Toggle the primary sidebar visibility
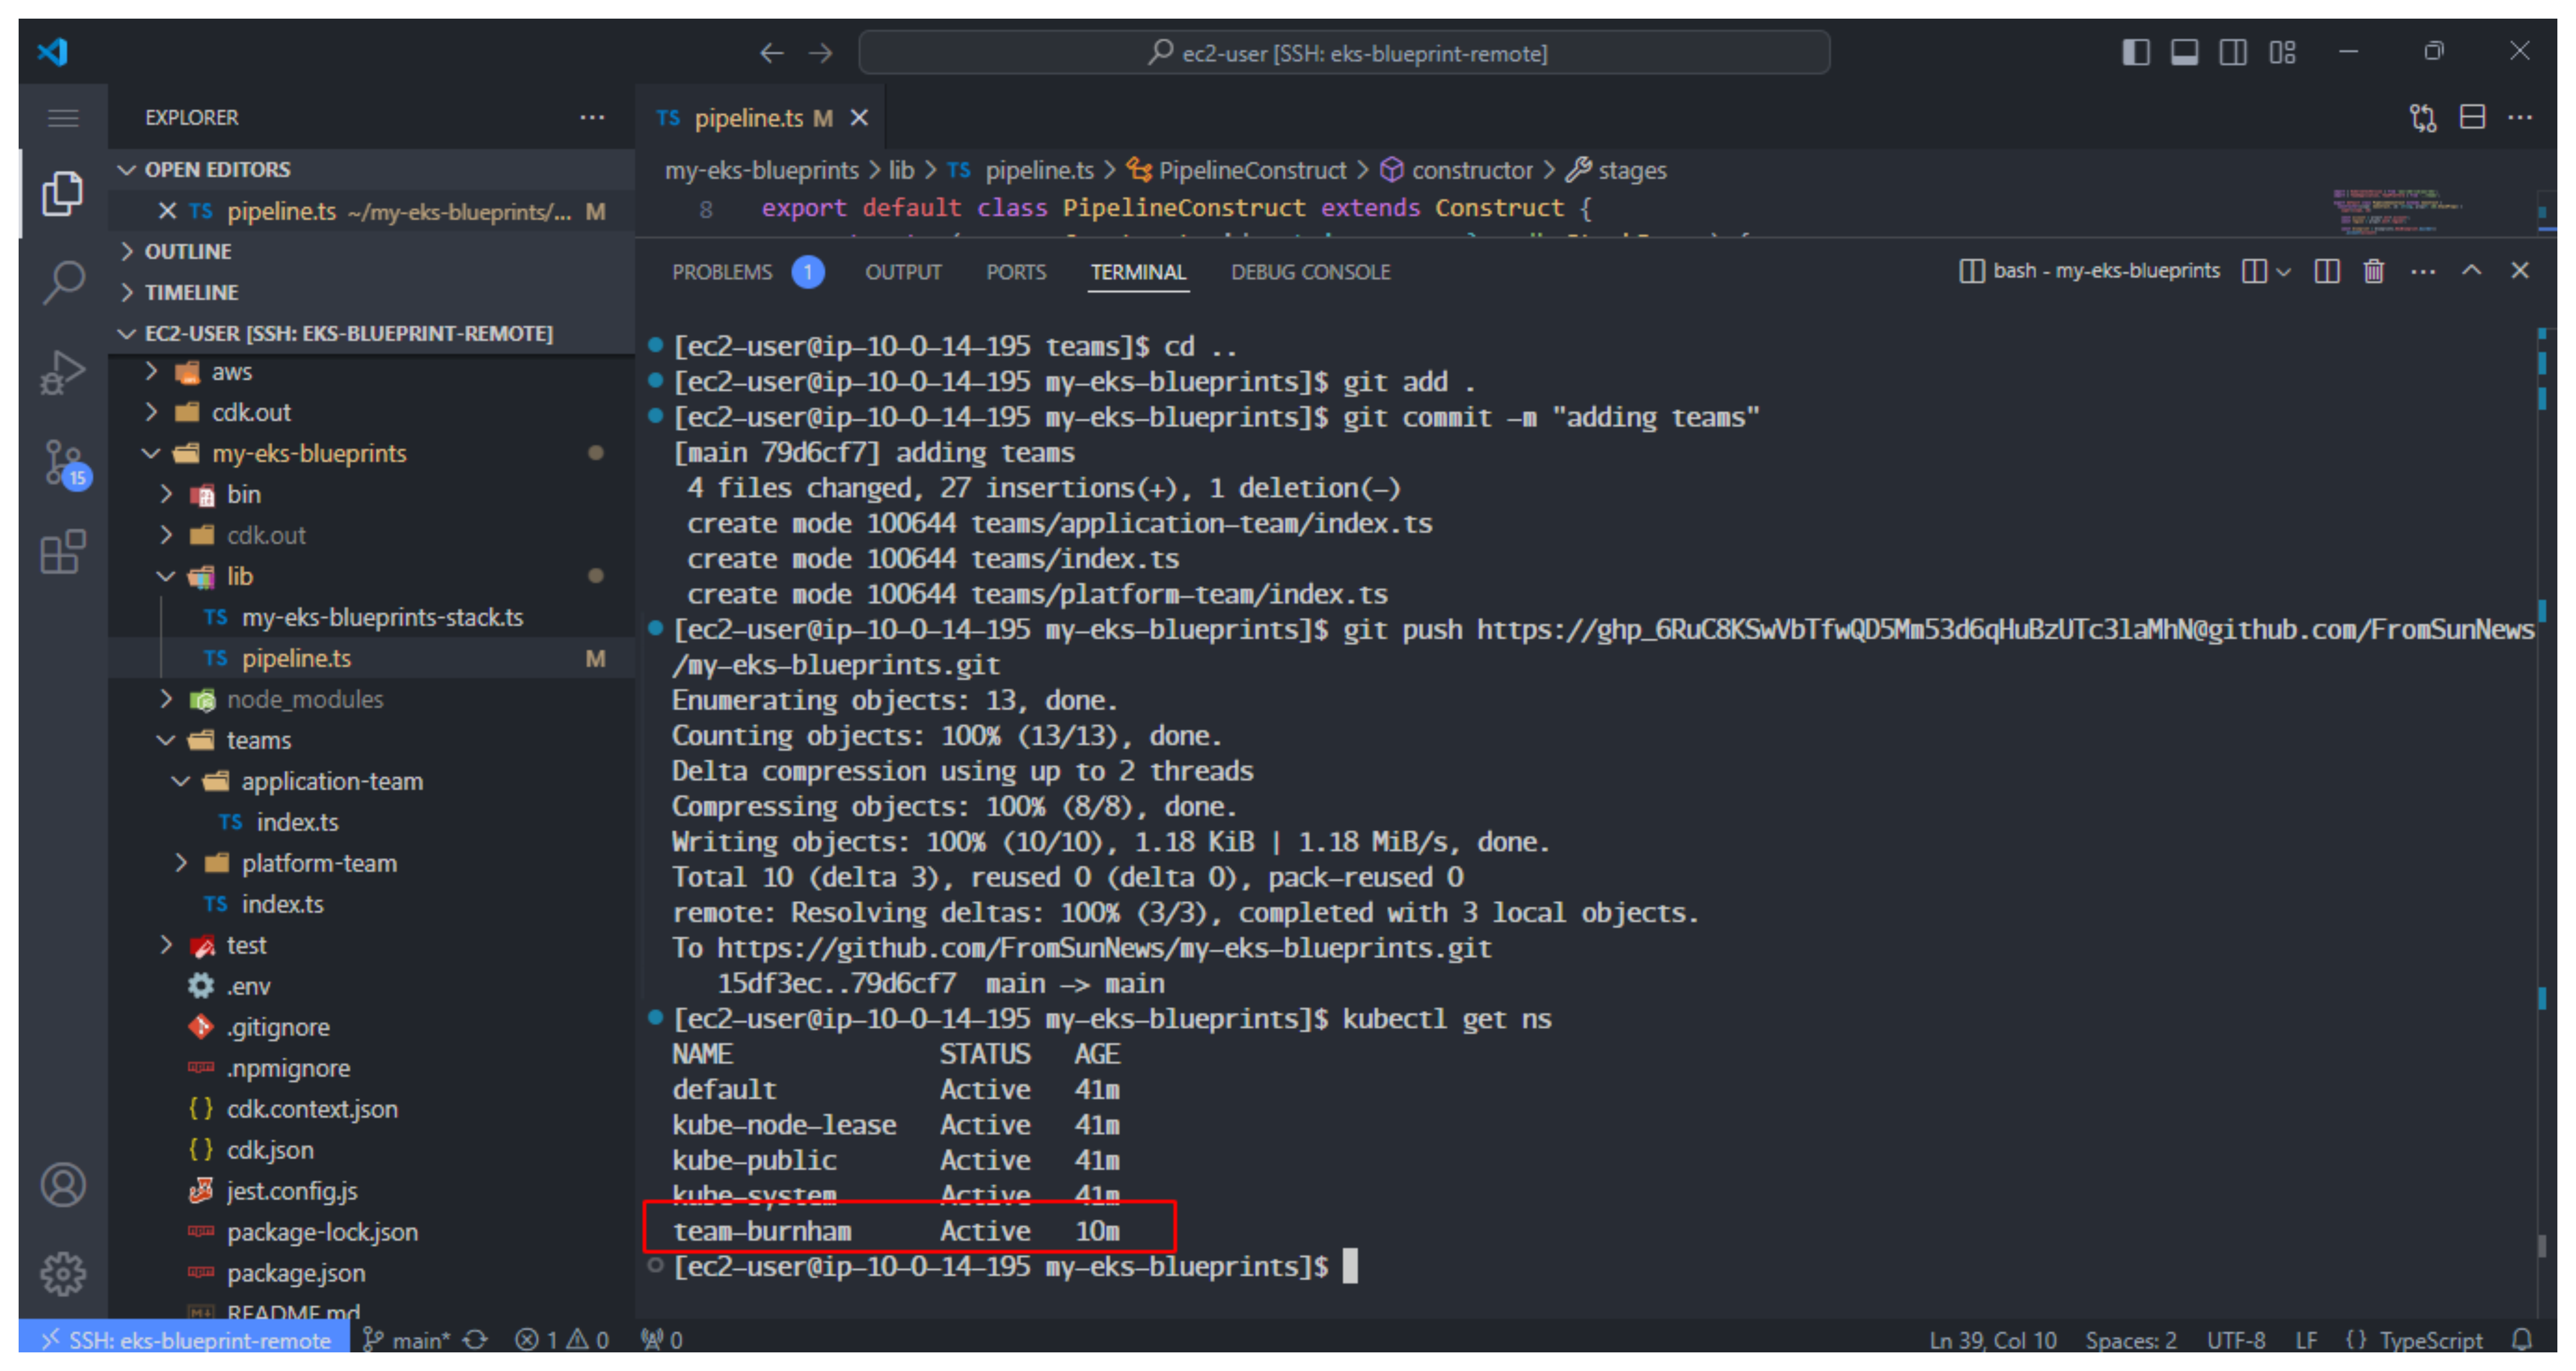Image resolution: width=2576 pixels, height=1371 pixels. (x=2136, y=52)
